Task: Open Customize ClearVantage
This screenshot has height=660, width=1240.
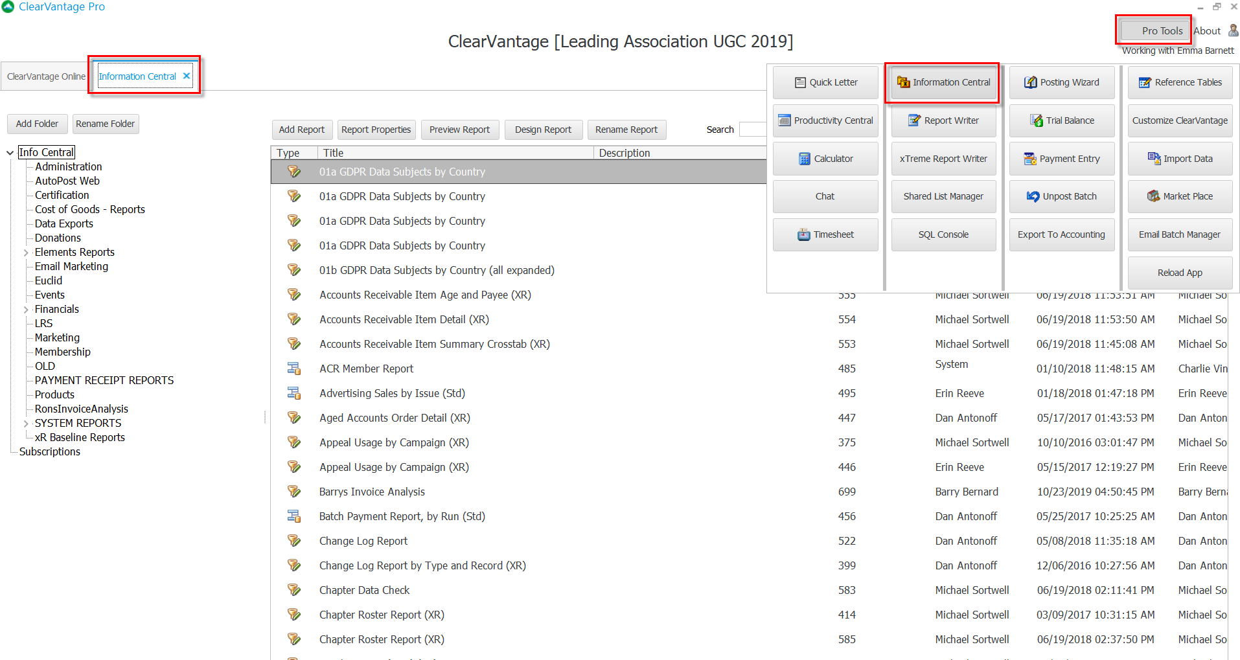Action: tap(1180, 120)
